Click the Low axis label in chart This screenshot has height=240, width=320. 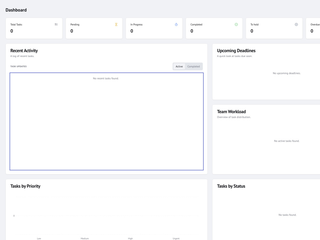pos(39,238)
